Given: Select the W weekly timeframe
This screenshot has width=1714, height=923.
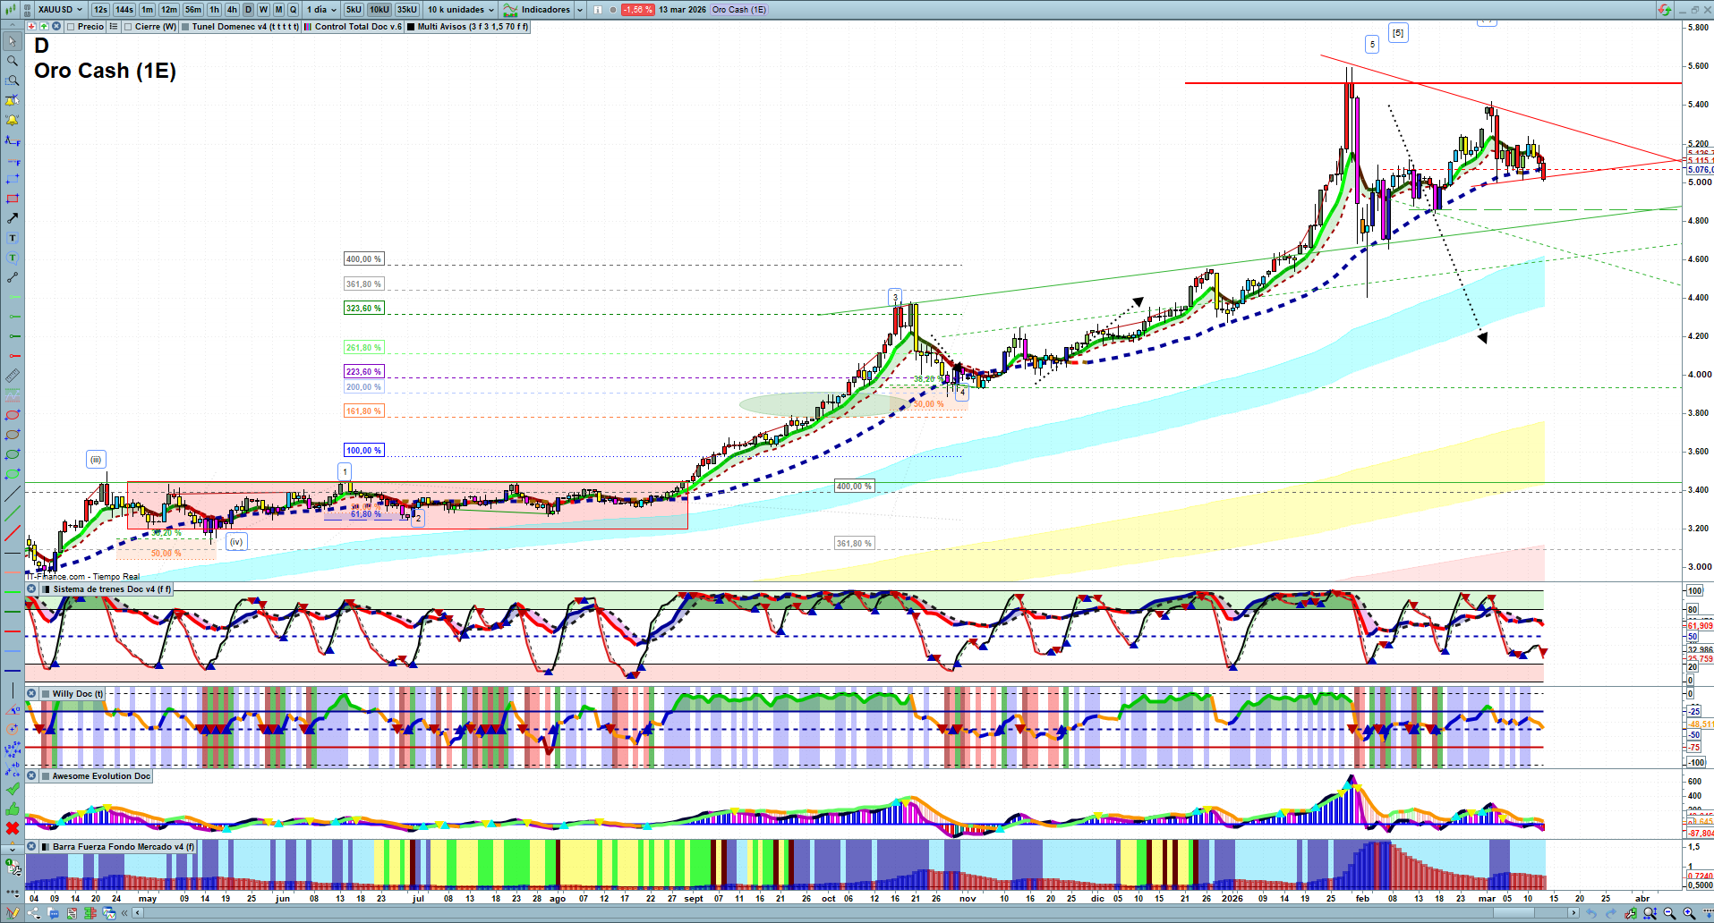Looking at the screenshot, I should [263, 10].
